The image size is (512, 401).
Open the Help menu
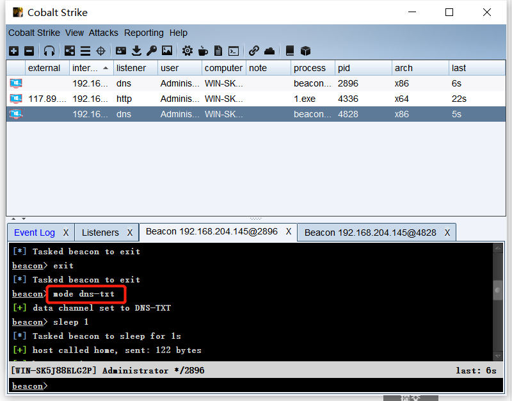coord(179,33)
